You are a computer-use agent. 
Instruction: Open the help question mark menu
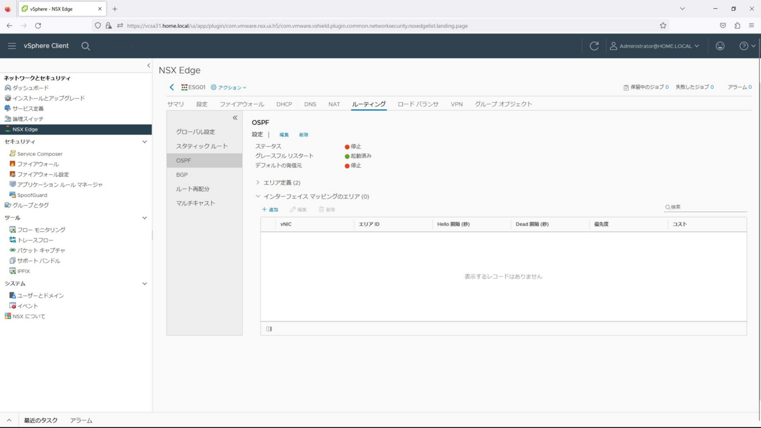(x=748, y=46)
